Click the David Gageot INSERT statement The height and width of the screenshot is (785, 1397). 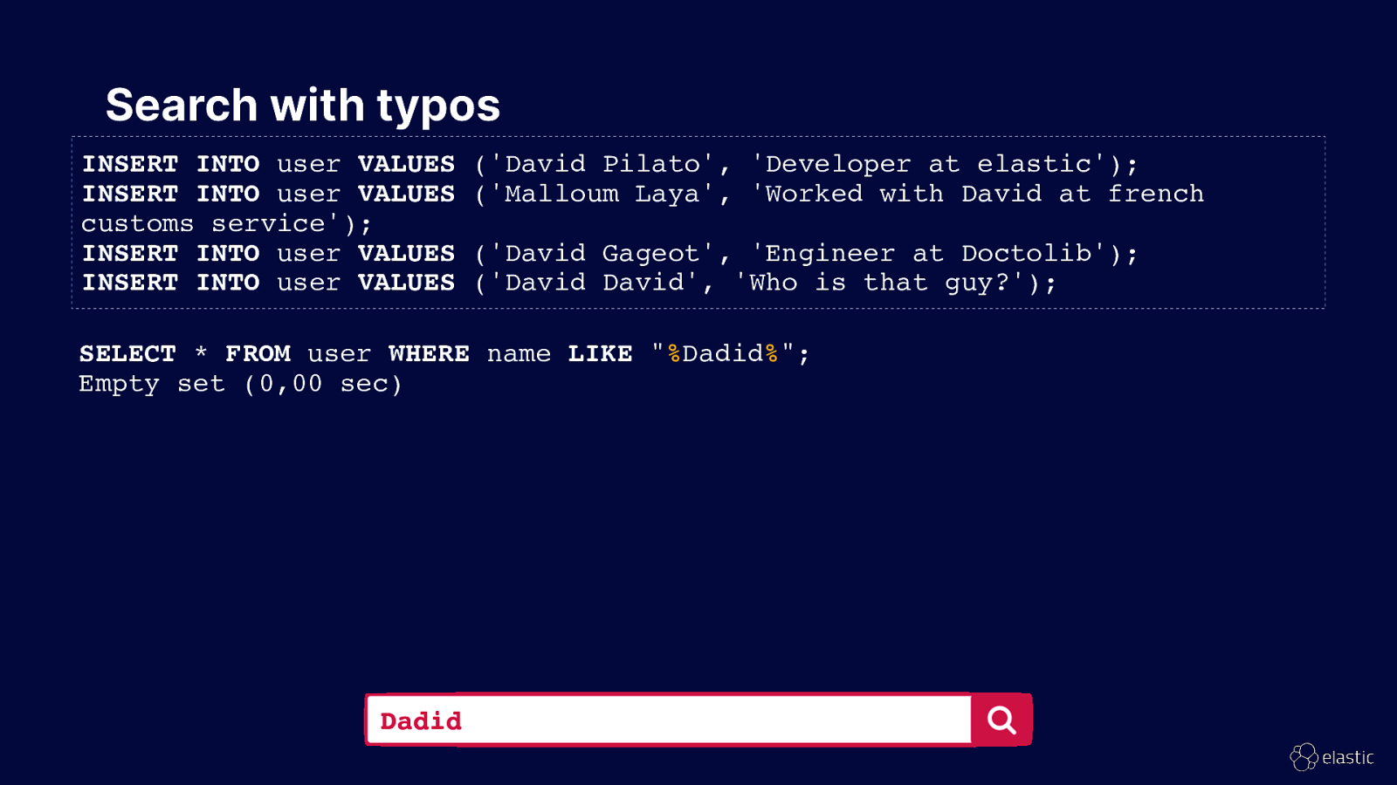click(609, 254)
